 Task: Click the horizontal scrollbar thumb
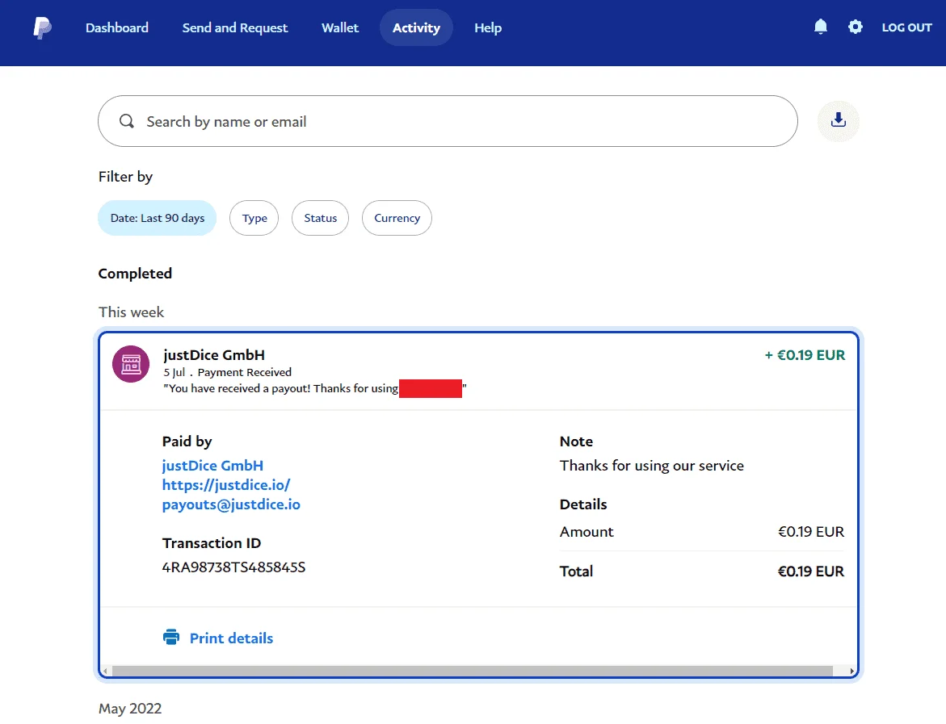coord(473,671)
